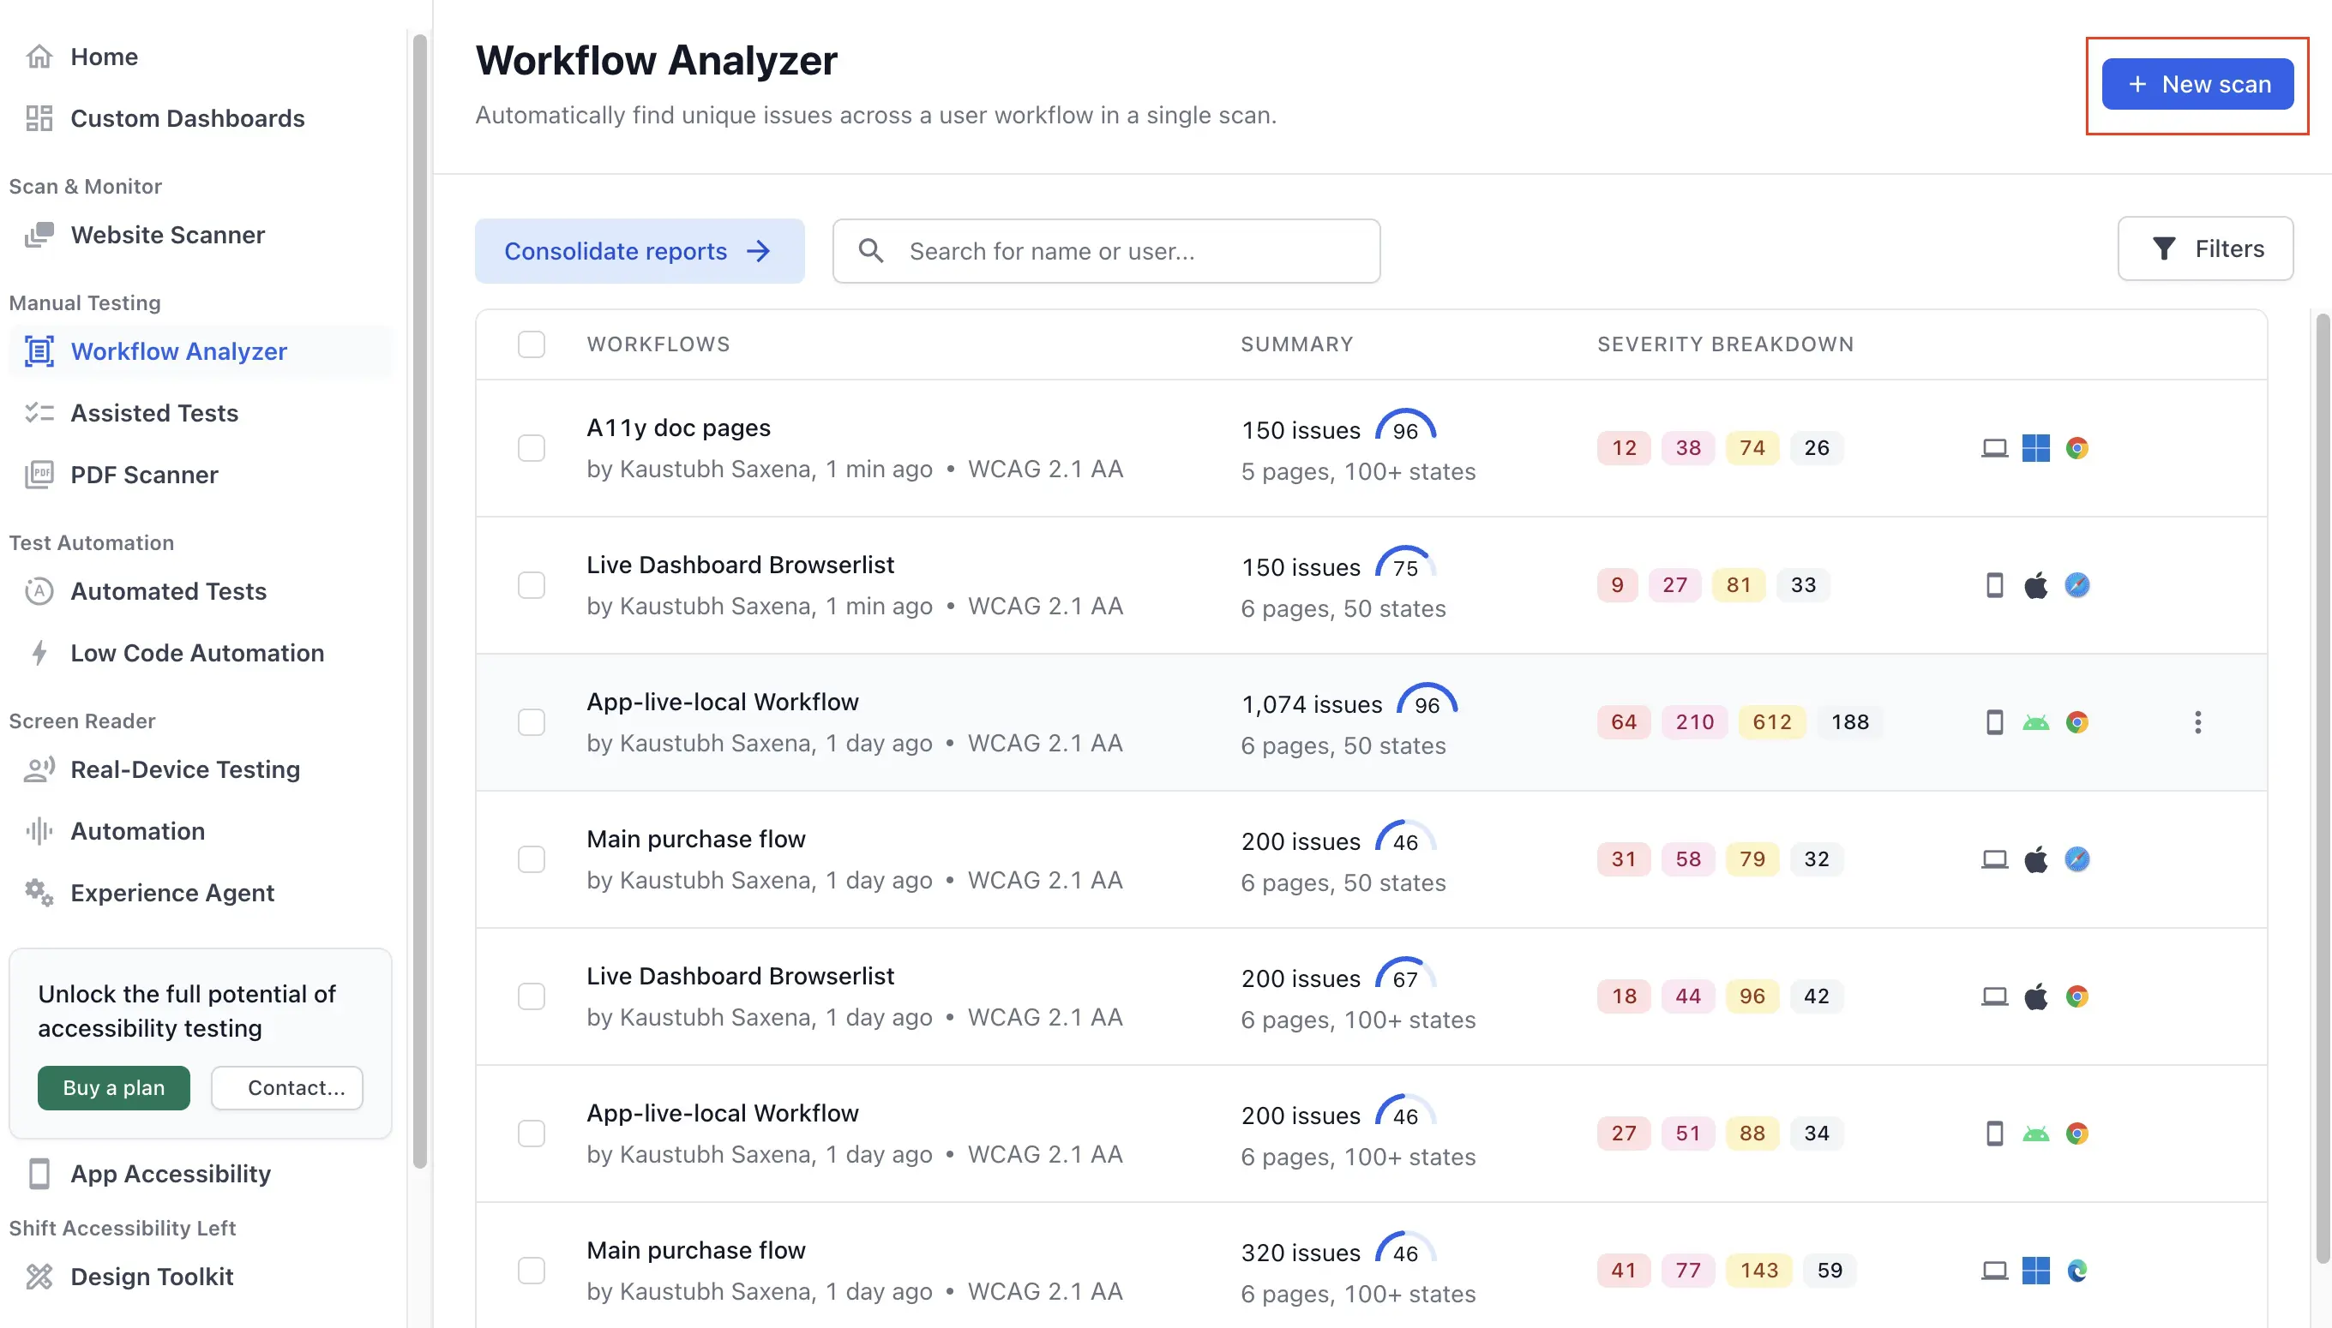
Task: Open the Home sidebar item
Action: pyautogui.click(x=104, y=57)
